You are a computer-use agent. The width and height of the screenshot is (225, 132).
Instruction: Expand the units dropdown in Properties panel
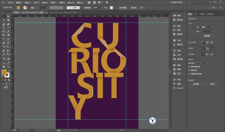(207, 27)
